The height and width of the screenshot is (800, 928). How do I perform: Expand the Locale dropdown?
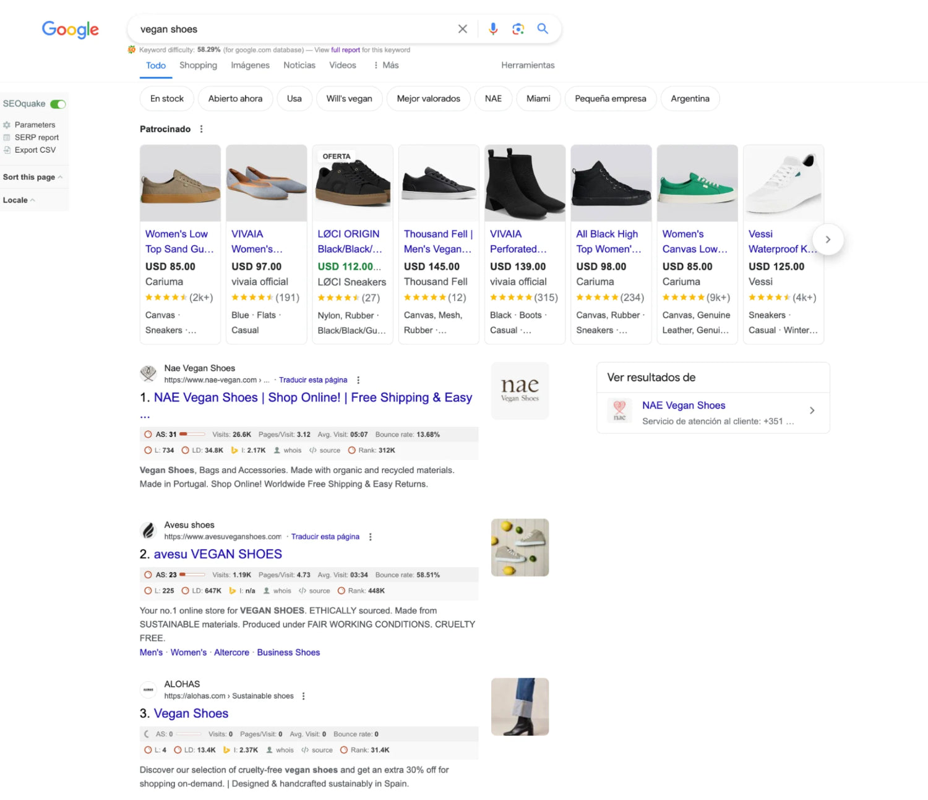click(x=19, y=200)
